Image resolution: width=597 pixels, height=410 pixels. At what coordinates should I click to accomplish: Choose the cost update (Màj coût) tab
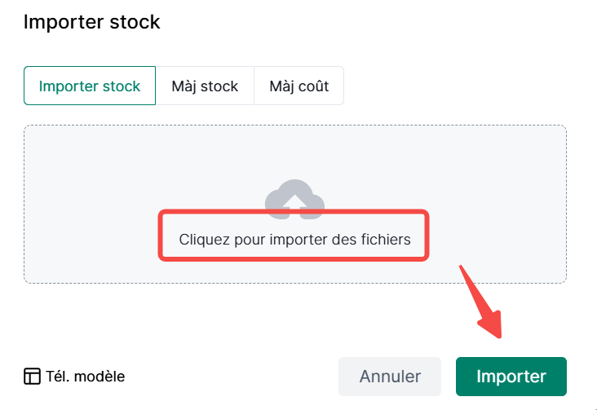298,86
